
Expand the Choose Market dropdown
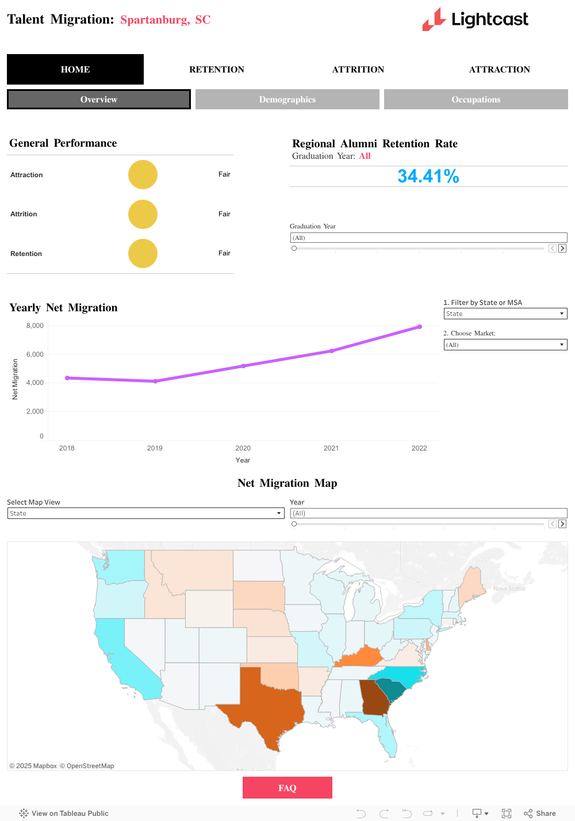[505, 345]
